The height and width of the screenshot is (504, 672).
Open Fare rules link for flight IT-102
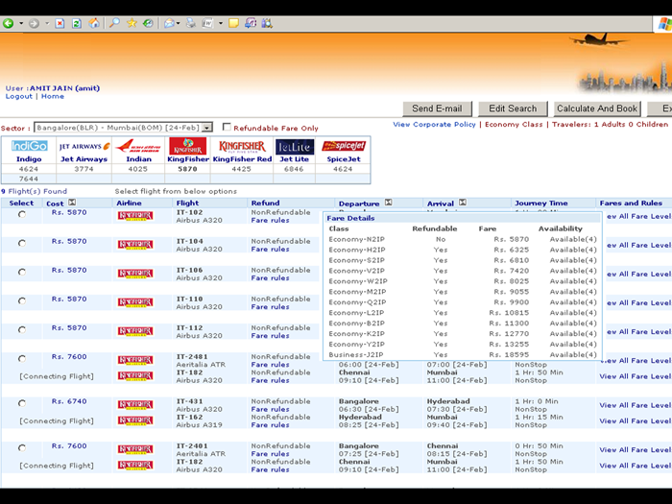tap(270, 220)
